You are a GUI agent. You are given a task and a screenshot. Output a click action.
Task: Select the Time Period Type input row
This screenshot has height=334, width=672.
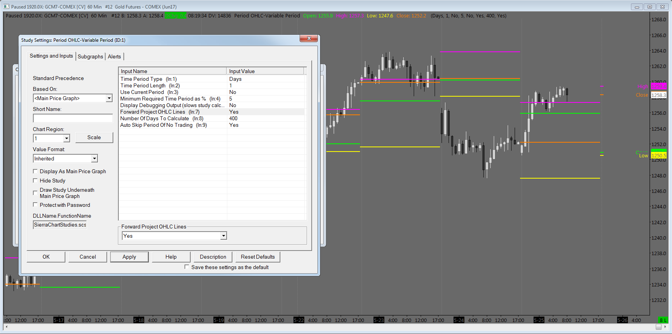pos(212,79)
